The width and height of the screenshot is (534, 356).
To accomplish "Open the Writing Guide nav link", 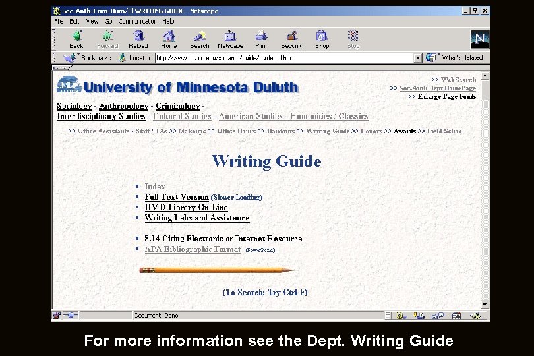I will point(328,131).
